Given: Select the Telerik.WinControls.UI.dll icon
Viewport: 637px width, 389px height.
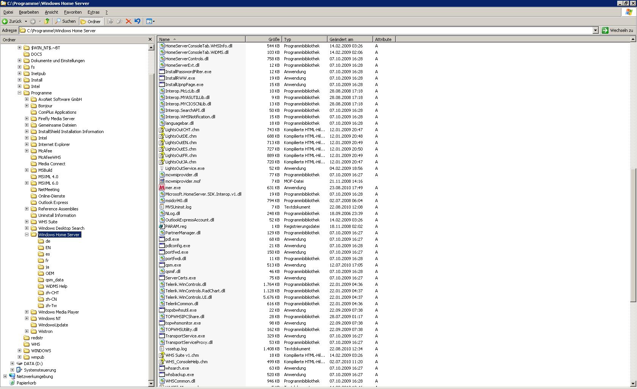Looking at the screenshot, I should (x=162, y=297).
